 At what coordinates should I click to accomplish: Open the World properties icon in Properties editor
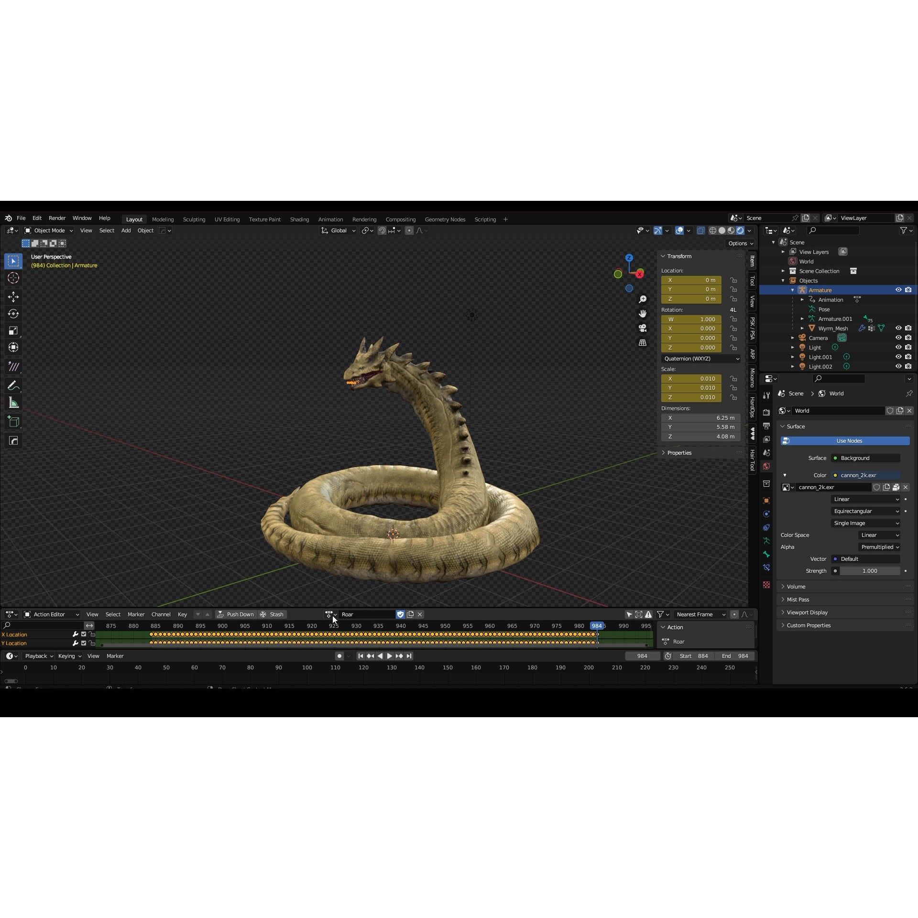pyautogui.click(x=766, y=466)
